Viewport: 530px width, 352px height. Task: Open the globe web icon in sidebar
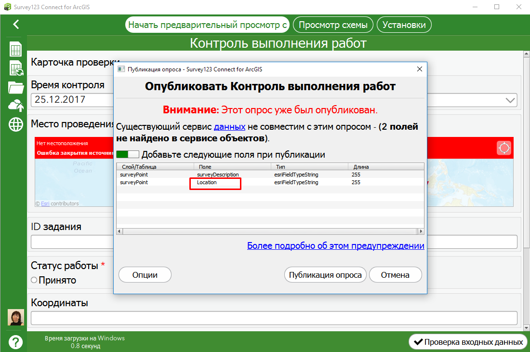tap(16, 124)
